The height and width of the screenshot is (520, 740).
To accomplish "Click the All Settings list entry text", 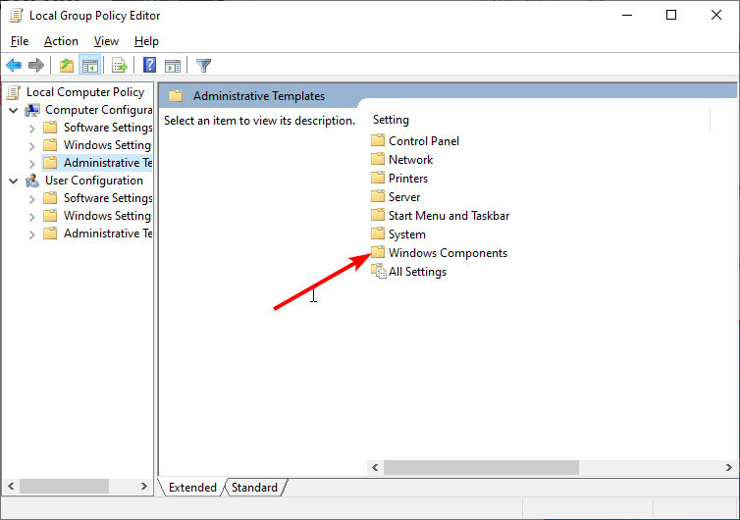I will pos(418,272).
